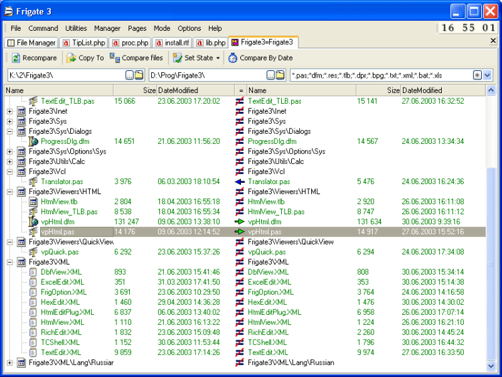The image size is (502, 377).
Task: Expand the Frigate3\Sys\Options\Sys node
Action: (9, 151)
